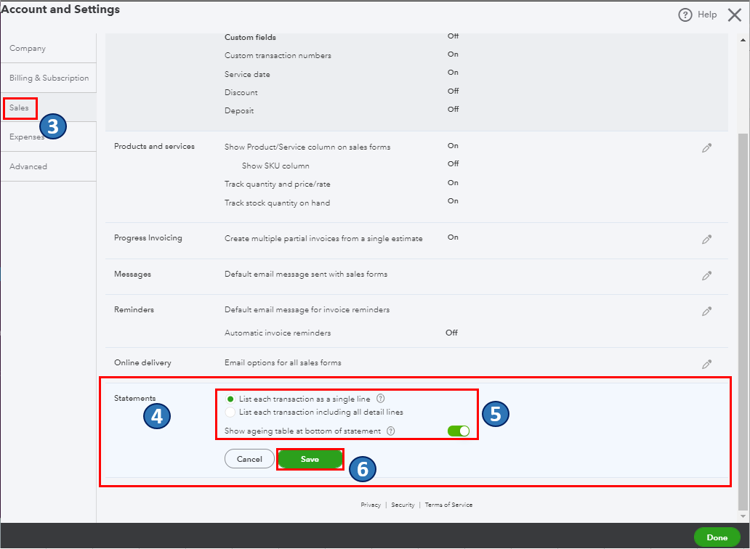Edit the Products and services settings
The width and height of the screenshot is (750, 549).
706,147
